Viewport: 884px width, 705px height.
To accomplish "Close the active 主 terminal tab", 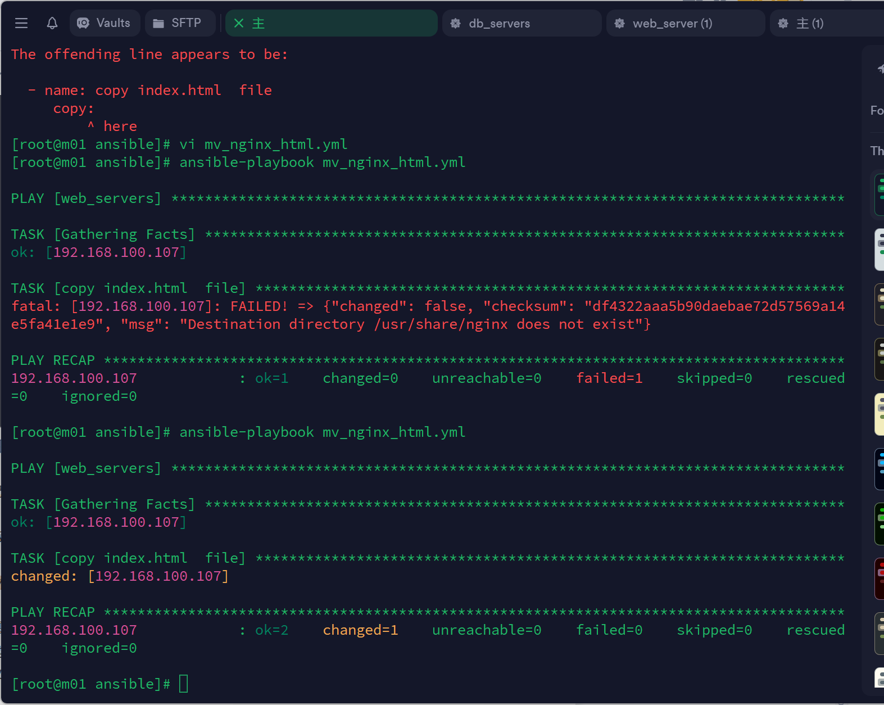I will coord(239,23).
